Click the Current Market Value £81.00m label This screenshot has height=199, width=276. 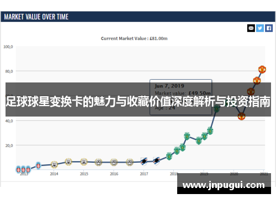(134, 38)
